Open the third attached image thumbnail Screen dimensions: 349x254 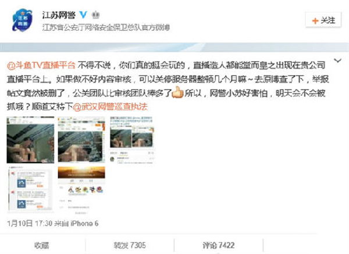click(132, 140)
